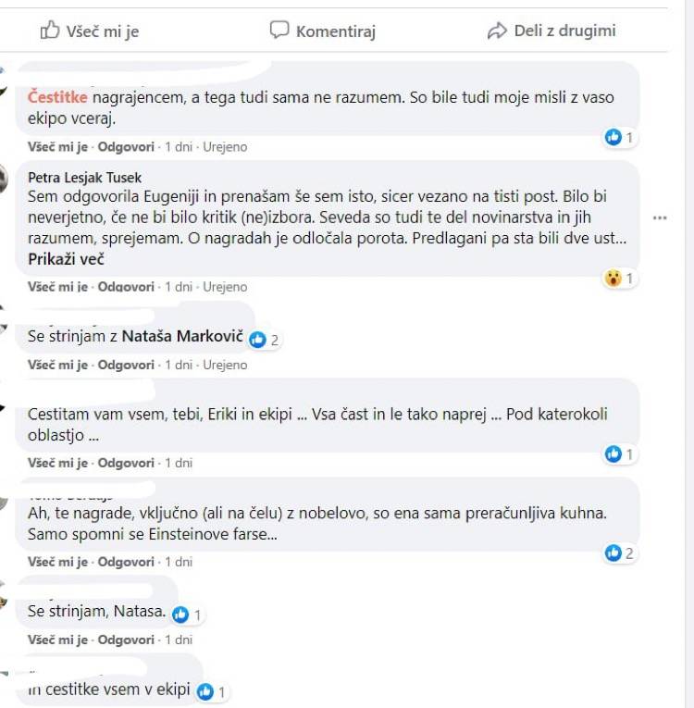This screenshot has height=708, width=694.
Task: Expand Petra's comment with "Prikaži več"
Action: (66, 259)
